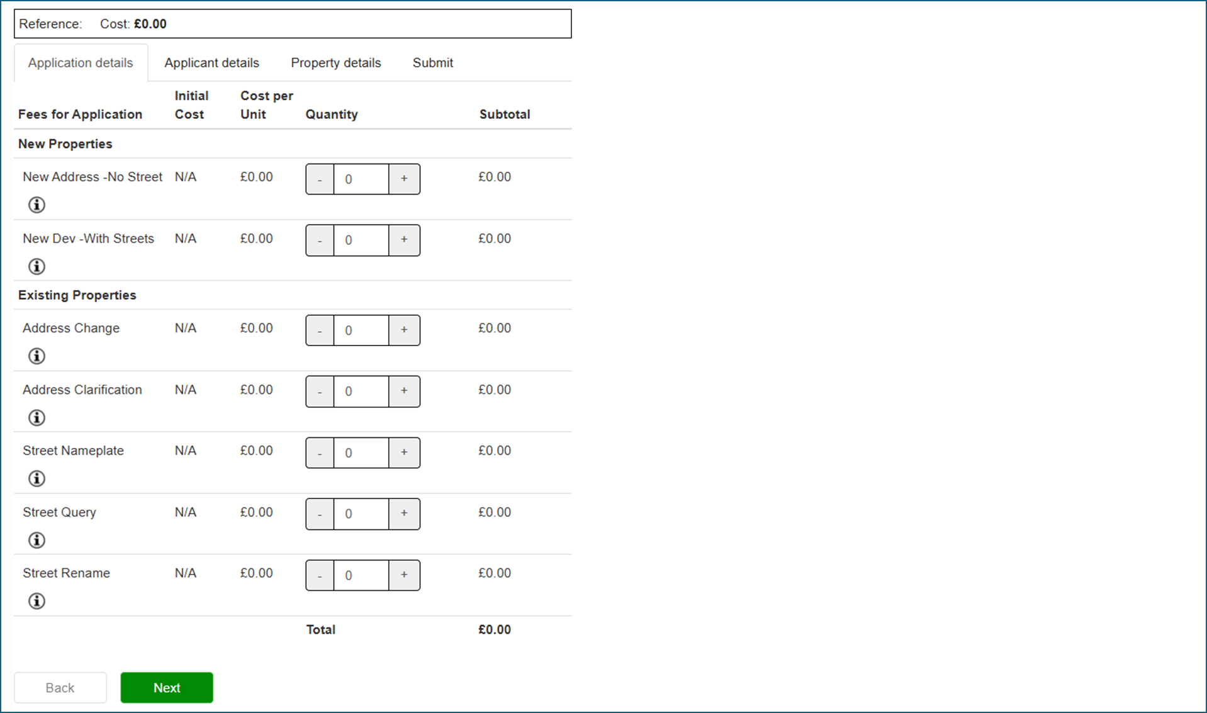Decrease Address Clarification quantity
Viewport: 1207px width, 713px height.
320,391
